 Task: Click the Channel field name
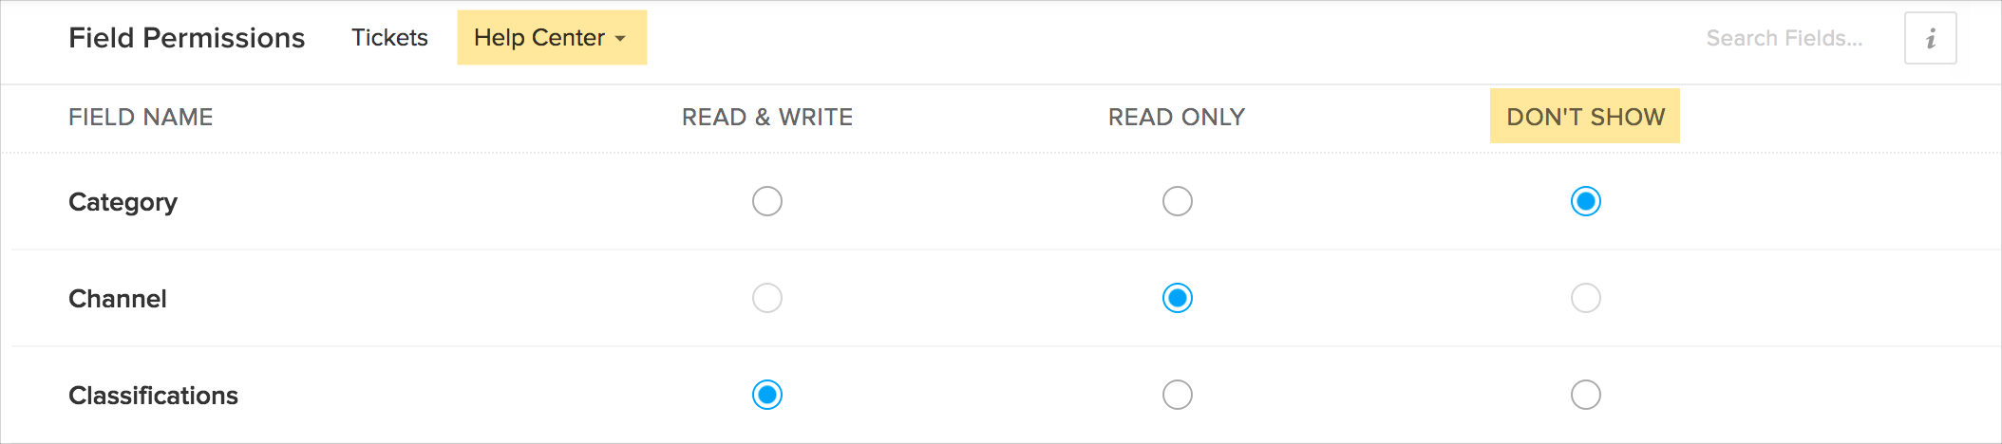(118, 299)
